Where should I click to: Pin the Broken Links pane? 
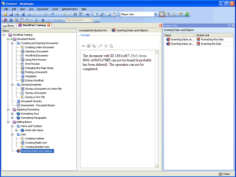pos(229,25)
